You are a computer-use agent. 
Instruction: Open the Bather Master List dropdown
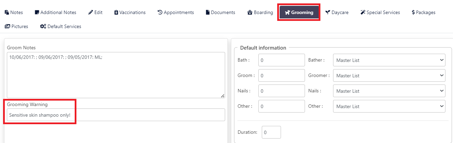tap(389, 60)
